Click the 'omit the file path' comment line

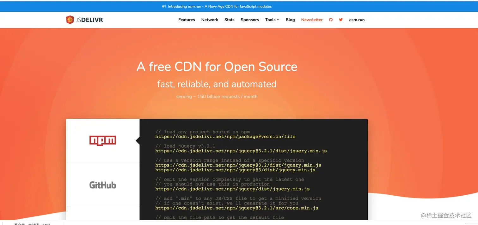[x=219, y=217]
